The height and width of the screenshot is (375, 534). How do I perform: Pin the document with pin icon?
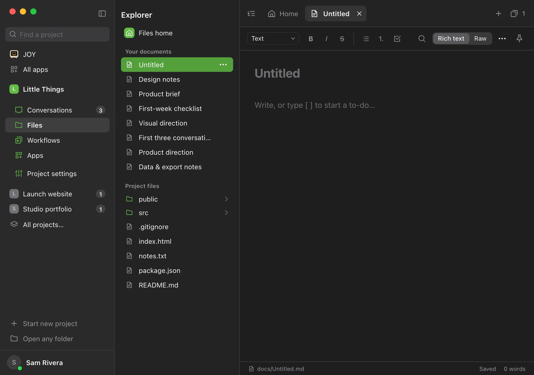pos(519,39)
